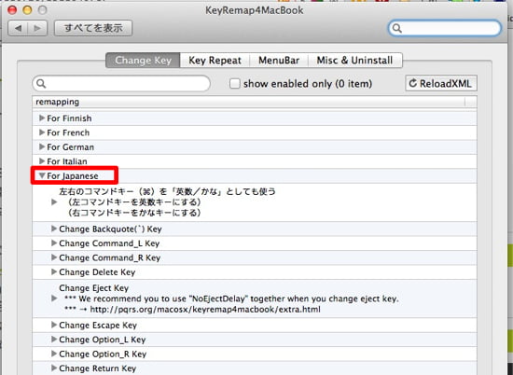Minimize the window with yellow button
The width and height of the screenshot is (513, 375).
[27, 10]
